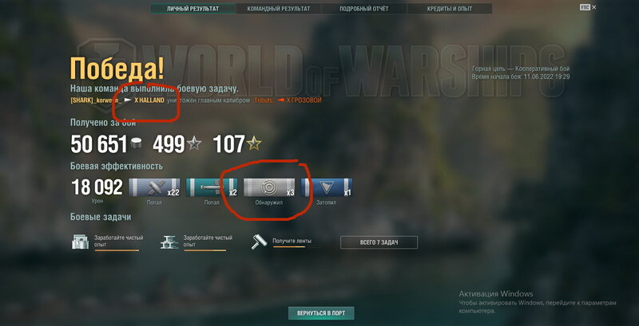Viewport: 639px width, 326px height.
Task: Click the gold free experience star icon
Action: click(254, 143)
